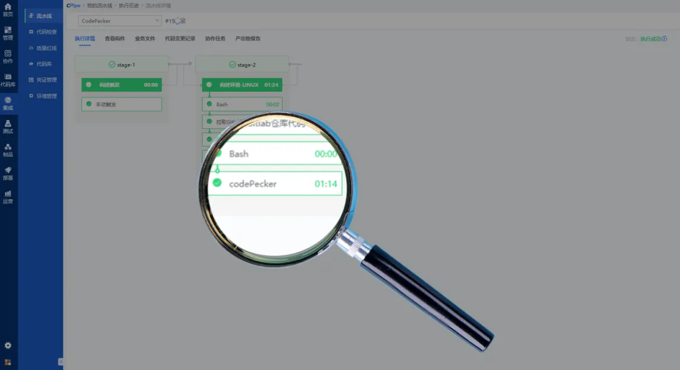
Task: Collapse the blue submenu with the arrow handle
Action: click(x=60, y=362)
